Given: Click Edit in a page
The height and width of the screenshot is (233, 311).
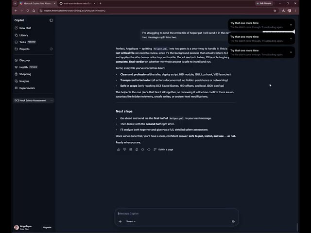Looking at the screenshot, I should point(163,150).
